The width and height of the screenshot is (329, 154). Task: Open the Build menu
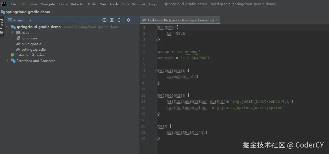[92, 4]
